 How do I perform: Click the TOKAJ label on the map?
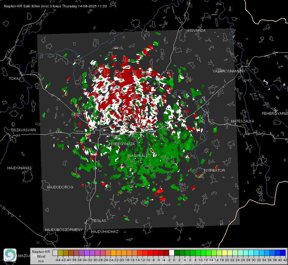click(14, 79)
